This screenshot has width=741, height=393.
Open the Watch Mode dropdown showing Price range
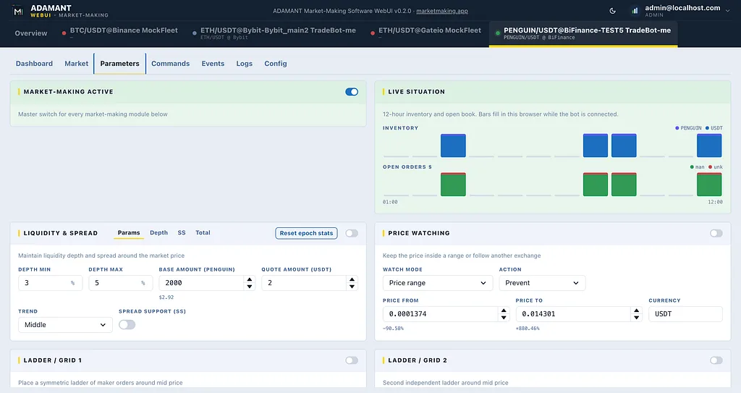(438, 283)
